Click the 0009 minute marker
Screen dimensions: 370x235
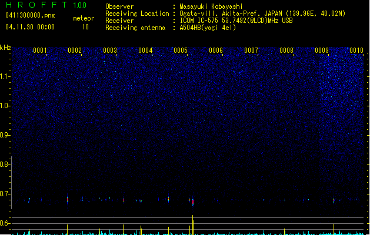pos(322,51)
